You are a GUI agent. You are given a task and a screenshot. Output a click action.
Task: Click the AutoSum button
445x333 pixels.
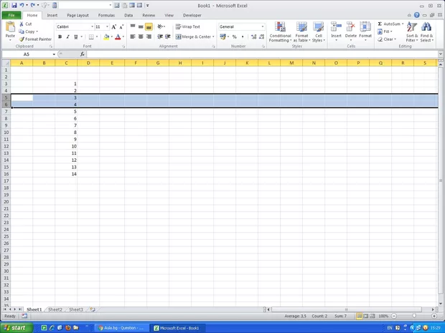[x=390, y=24]
